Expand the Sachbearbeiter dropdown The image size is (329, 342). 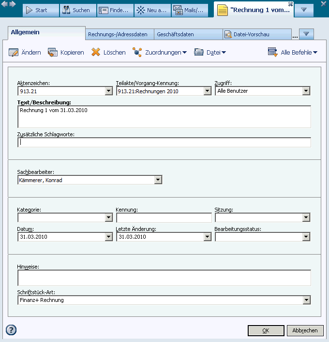point(158,180)
